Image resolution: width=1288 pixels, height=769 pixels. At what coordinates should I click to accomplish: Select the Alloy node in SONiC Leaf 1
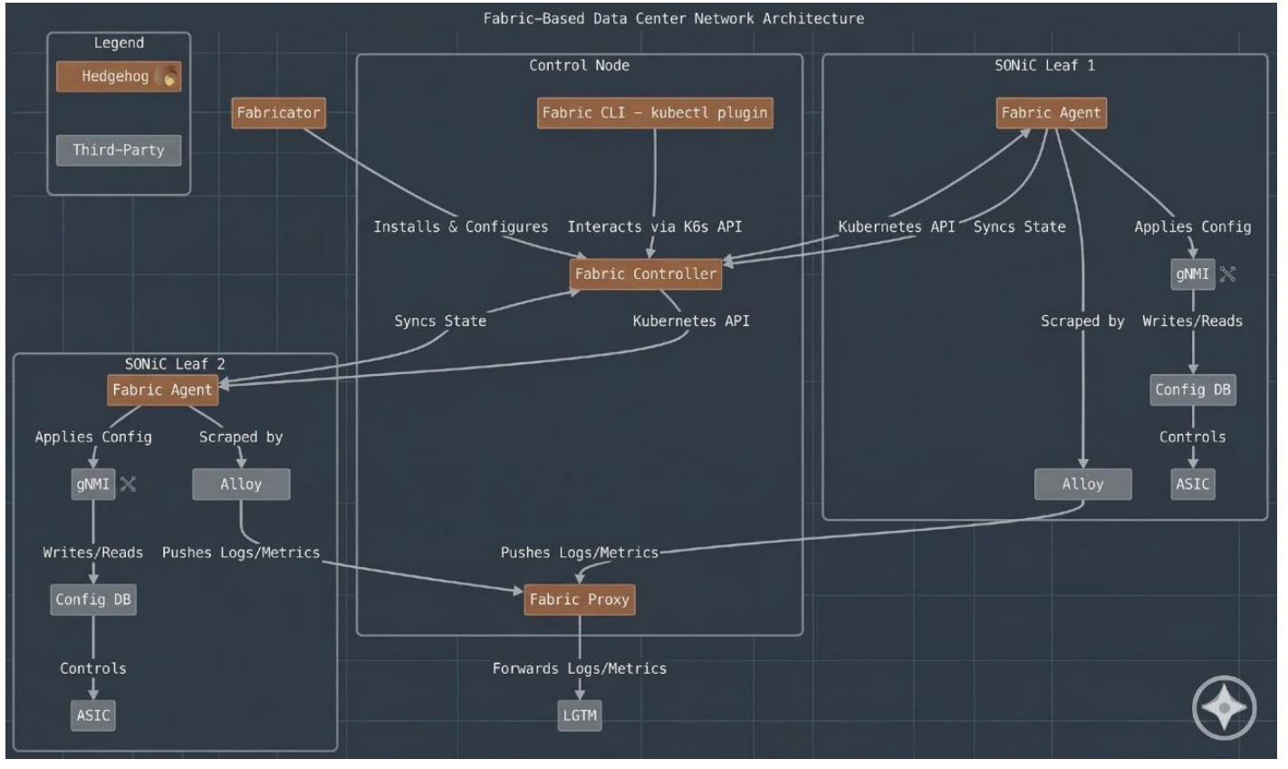coord(1083,484)
